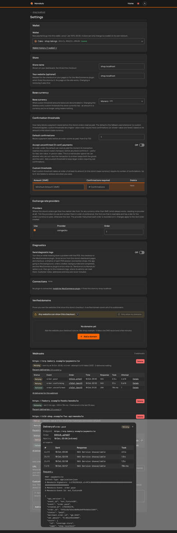Screen dimensions: 177x533
Task: Click the help question mark beside checkout notice
Action: (78, 314)
